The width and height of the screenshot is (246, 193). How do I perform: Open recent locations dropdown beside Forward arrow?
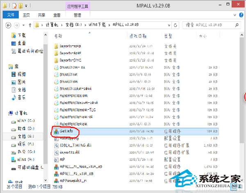[23, 25]
